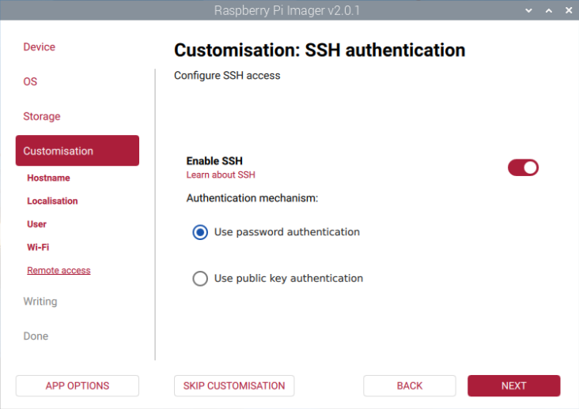
Task: Click the SKIP CUSTOMISATION button
Action: coord(234,386)
